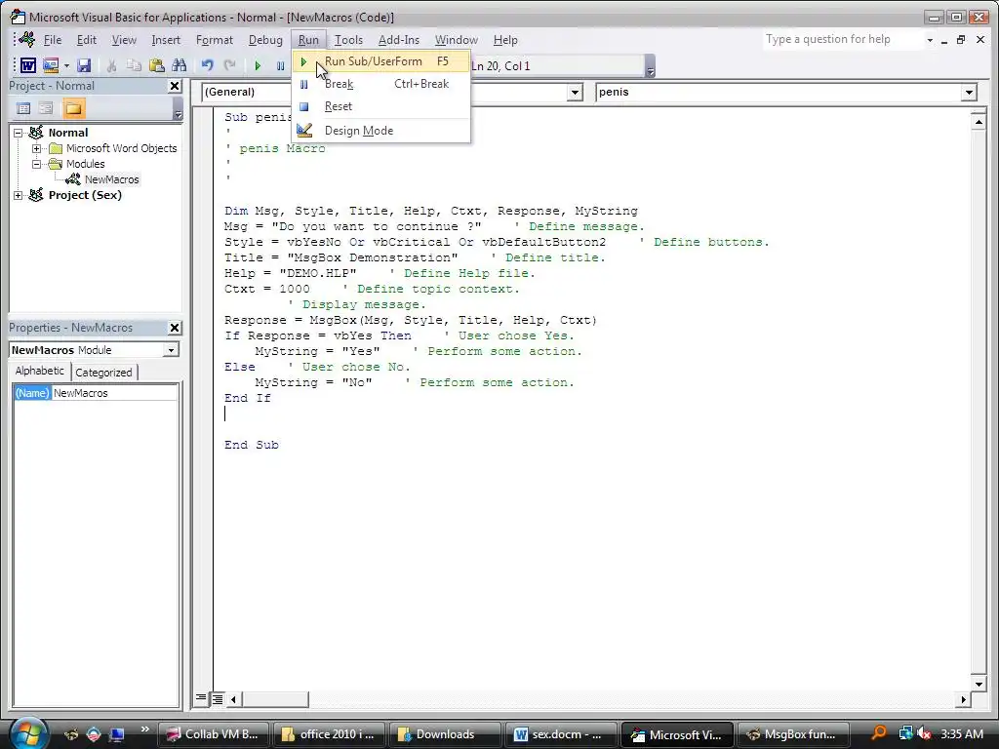Open the help question box dropdown arrow

pyautogui.click(x=930, y=40)
